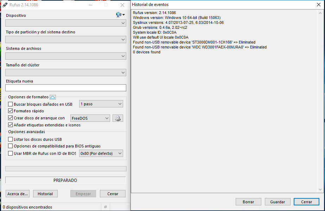325x211 pixels.
Task: Open the Sistema de archivos dropdown
Action: pos(66,56)
